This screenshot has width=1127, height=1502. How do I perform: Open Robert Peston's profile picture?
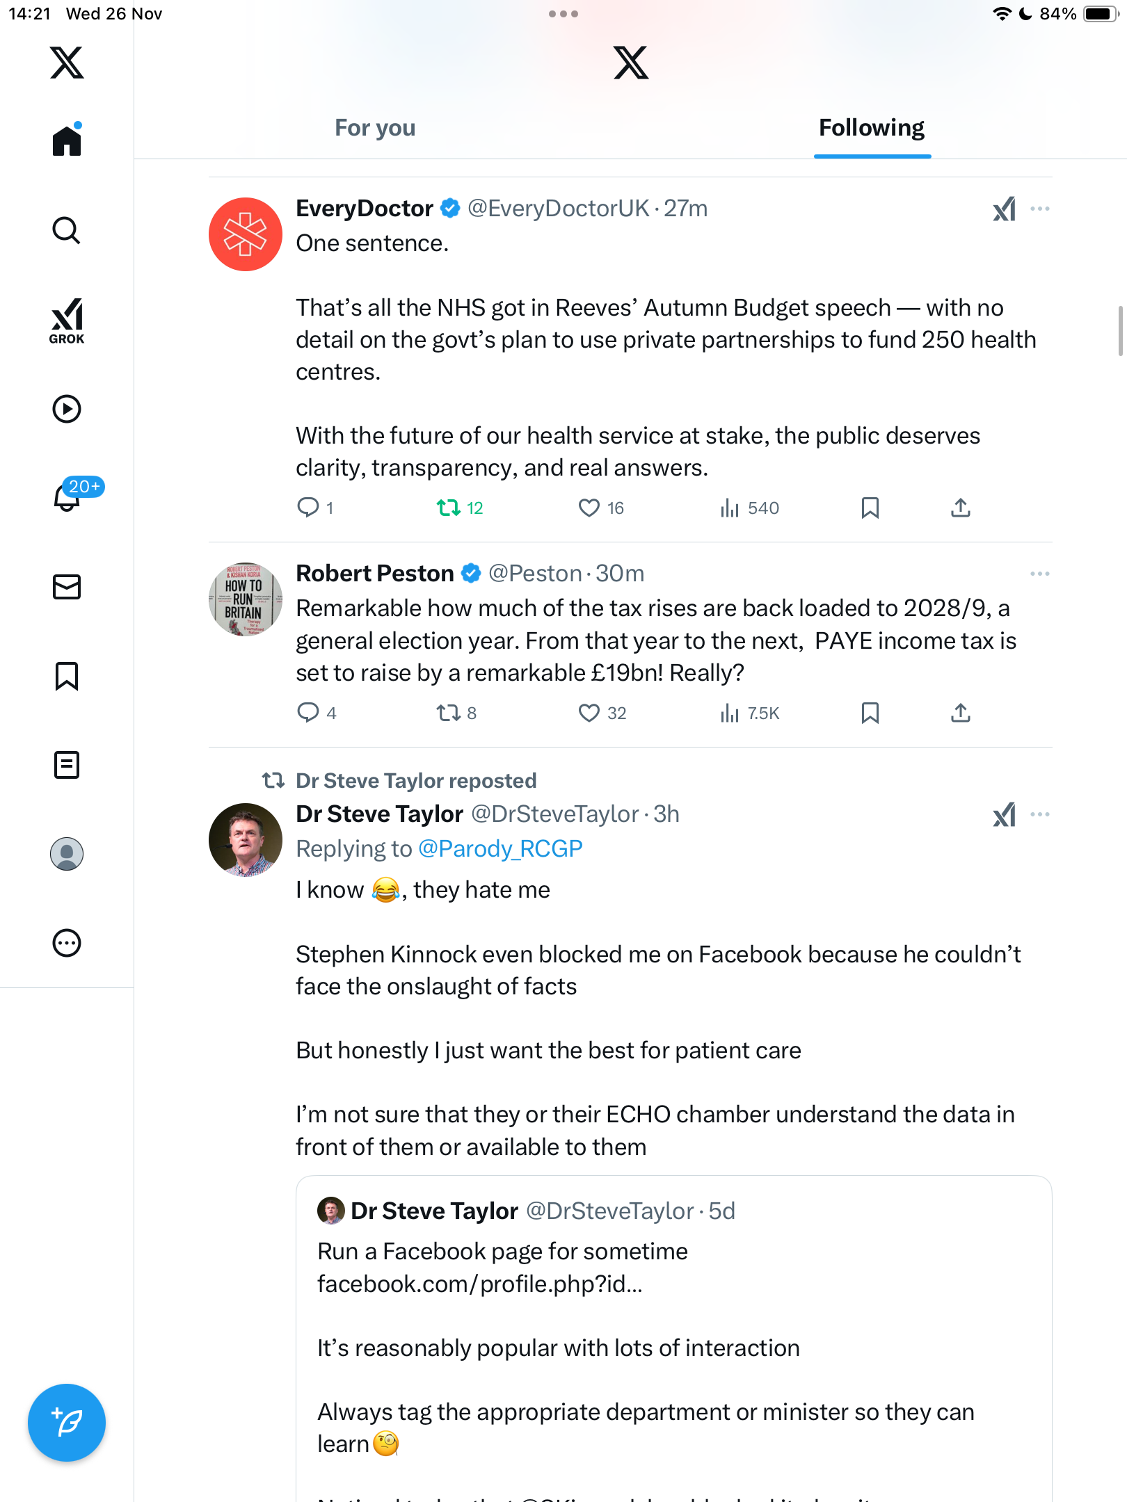click(x=246, y=599)
